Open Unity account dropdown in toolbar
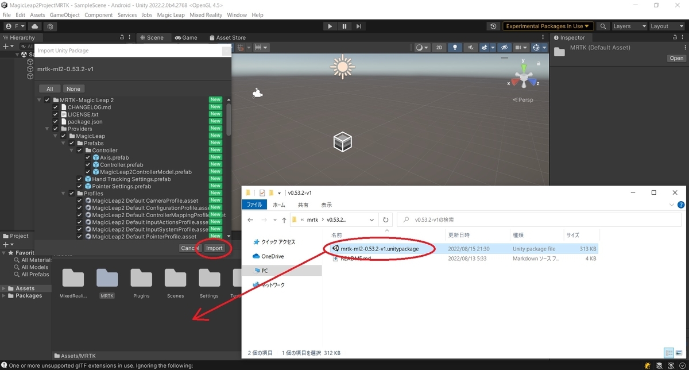Viewport: 689px width, 370px height. pyautogui.click(x=16, y=26)
